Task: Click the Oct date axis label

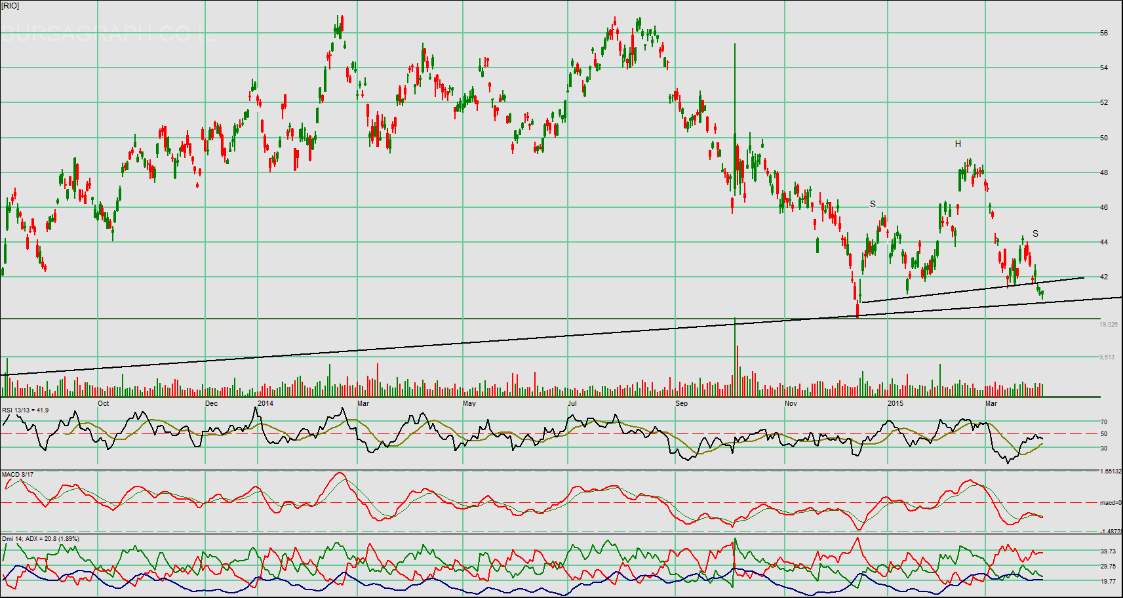Action: 104,403
